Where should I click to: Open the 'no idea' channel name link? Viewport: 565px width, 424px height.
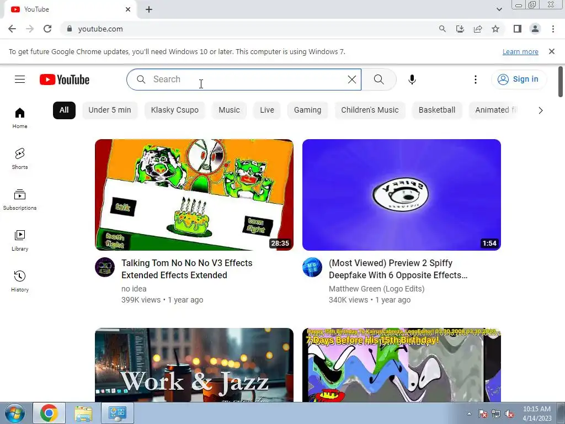coord(134,289)
